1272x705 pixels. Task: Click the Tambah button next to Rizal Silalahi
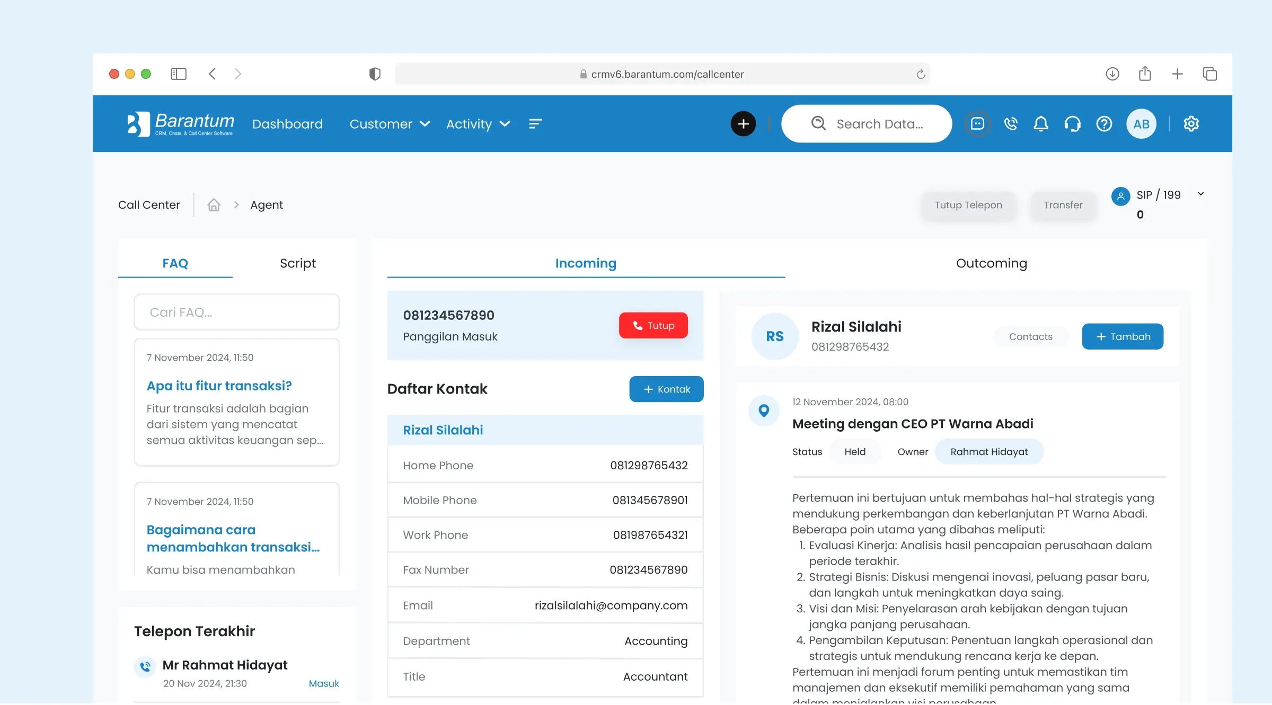(x=1123, y=336)
